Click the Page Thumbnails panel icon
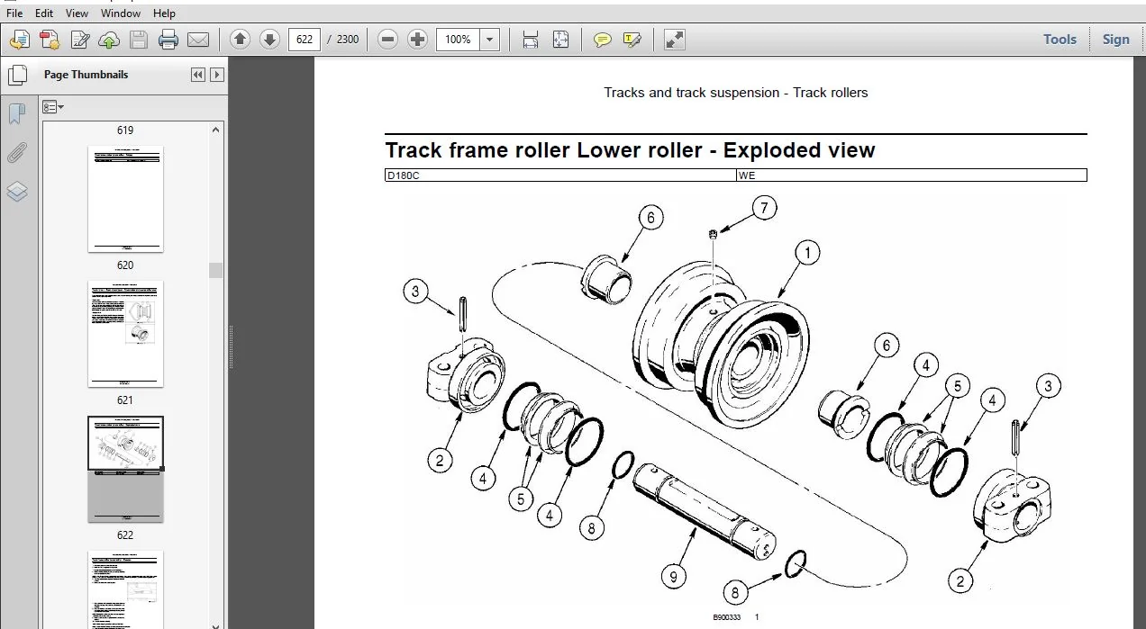 pyautogui.click(x=16, y=75)
